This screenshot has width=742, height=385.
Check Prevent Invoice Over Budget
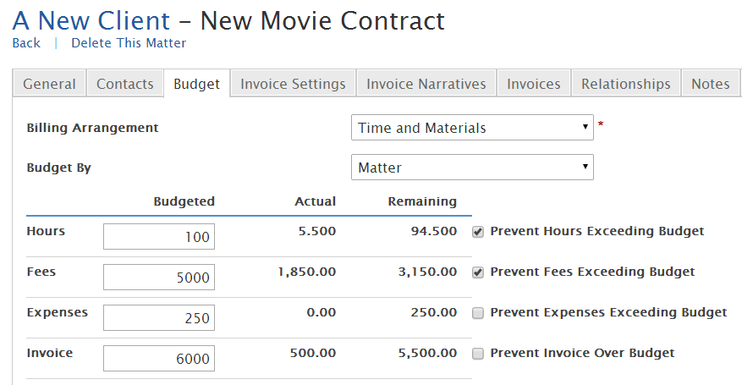coord(478,354)
